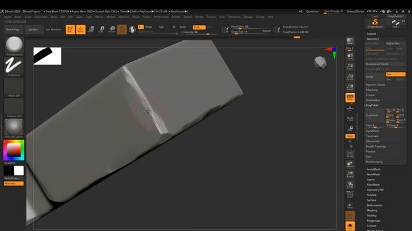Adjust the Draw Size slider
Viewport: 412px width, 231px height.
[251, 31]
